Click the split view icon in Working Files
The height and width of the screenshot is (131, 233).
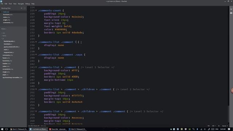(25, 8)
